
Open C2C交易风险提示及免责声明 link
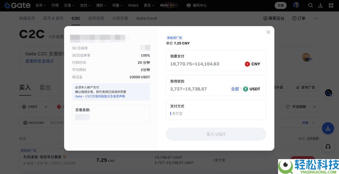click(100, 96)
